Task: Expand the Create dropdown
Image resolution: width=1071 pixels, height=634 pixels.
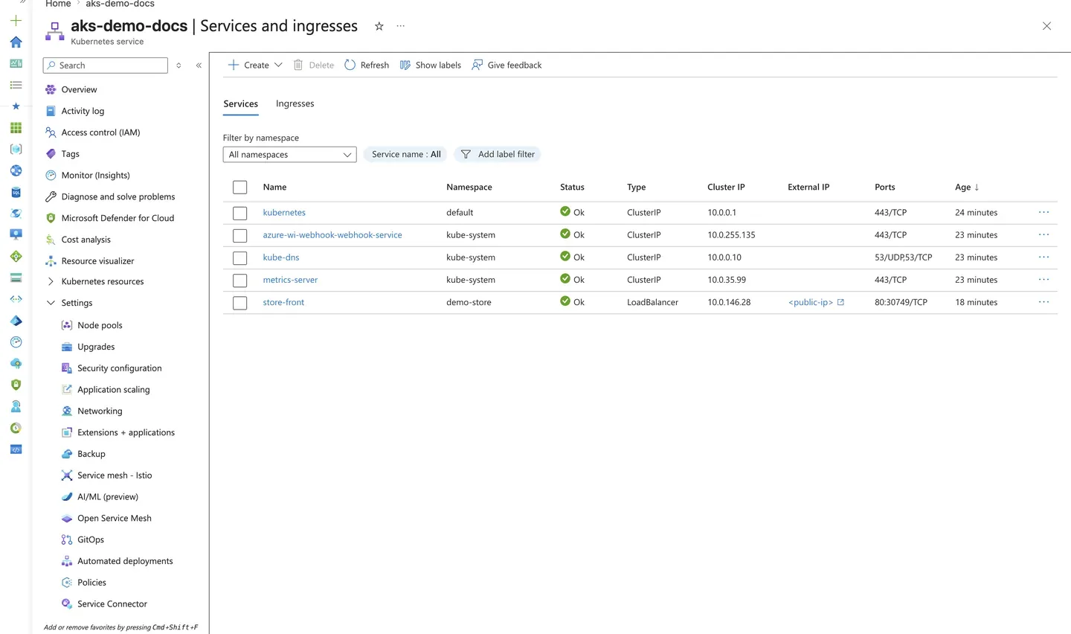Action: pos(278,65)
